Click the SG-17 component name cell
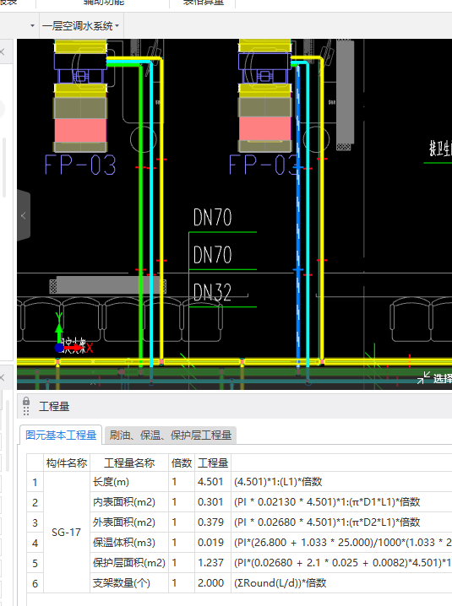 pos(67,533)
